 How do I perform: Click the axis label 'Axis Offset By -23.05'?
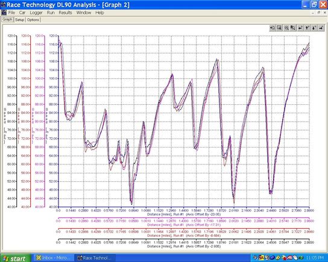point(203,214)
